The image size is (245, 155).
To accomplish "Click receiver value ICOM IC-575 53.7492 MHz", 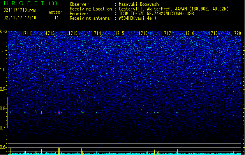I will [157, 14].
